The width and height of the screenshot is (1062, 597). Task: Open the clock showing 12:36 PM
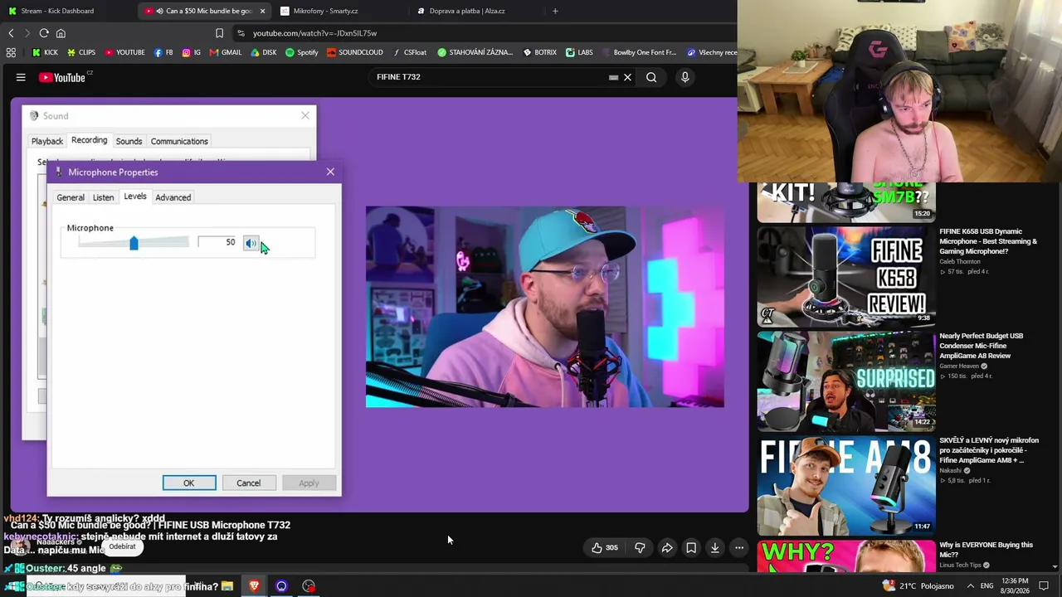coord(1016,586)
